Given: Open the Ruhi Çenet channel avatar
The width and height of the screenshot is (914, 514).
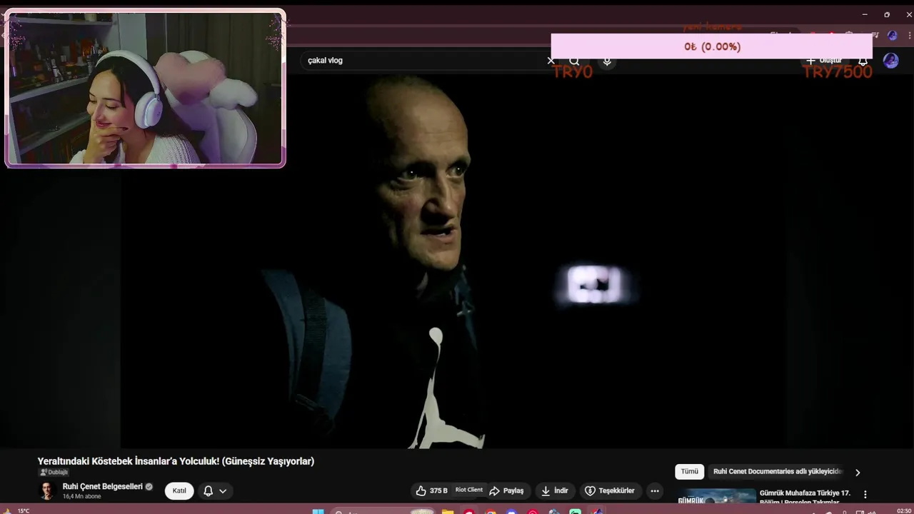Looking at the screenshot, I should coord(47,490).
